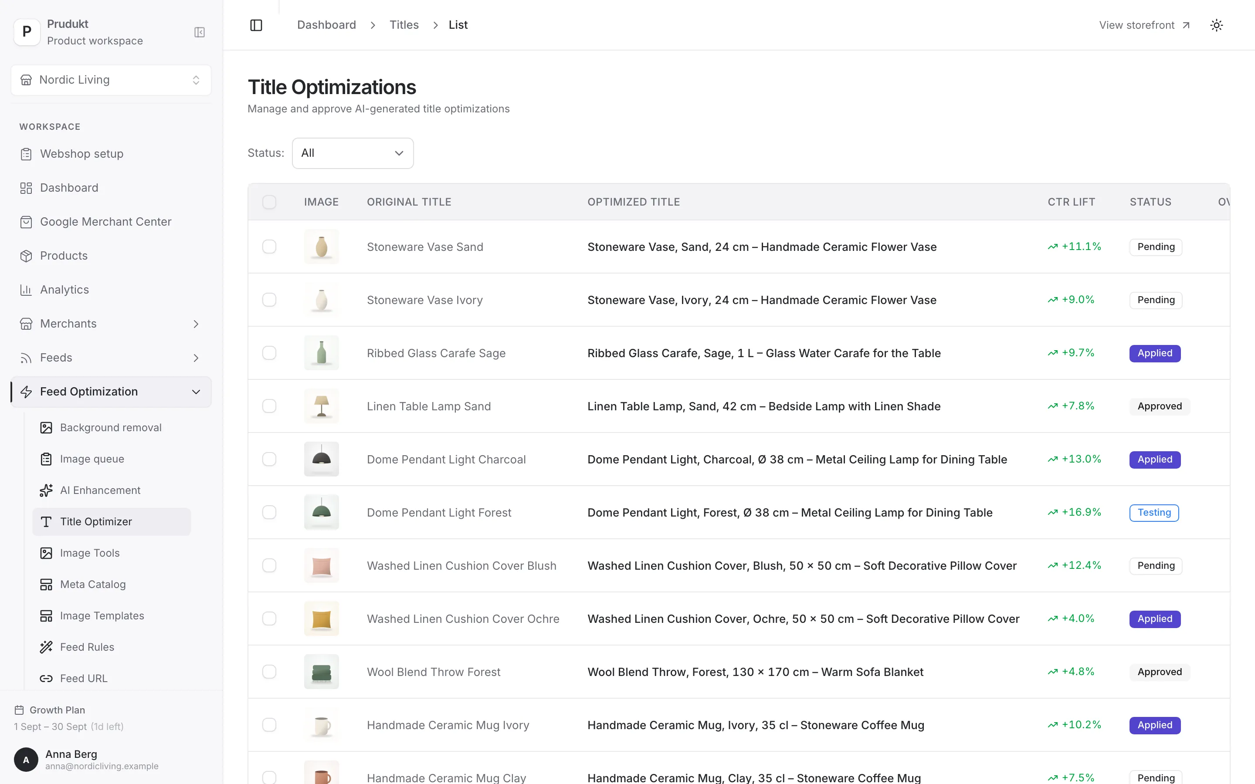The height and width of the screenshot is (784, 1255).
Task: Click Pending badge on Stoneware Vase Ivory row
Action: [1156, 300]
